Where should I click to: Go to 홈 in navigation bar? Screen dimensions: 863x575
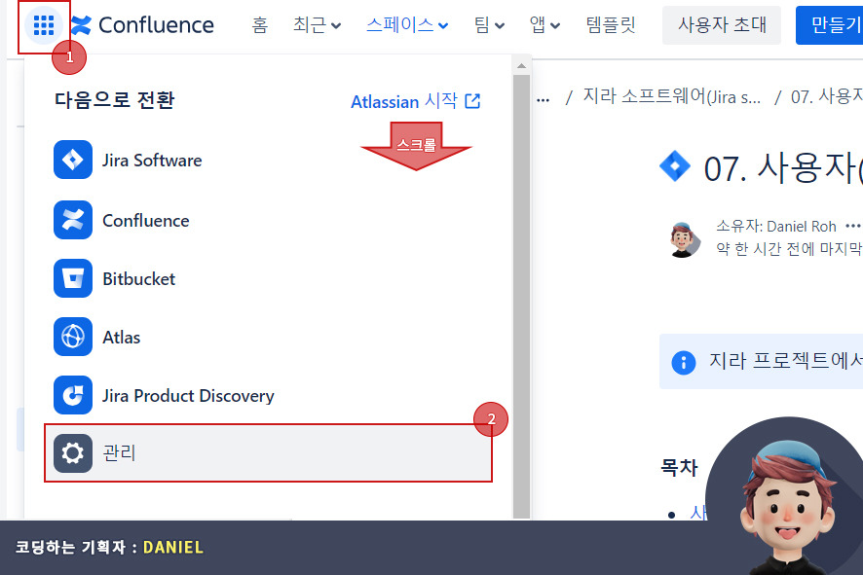(260, 25)
